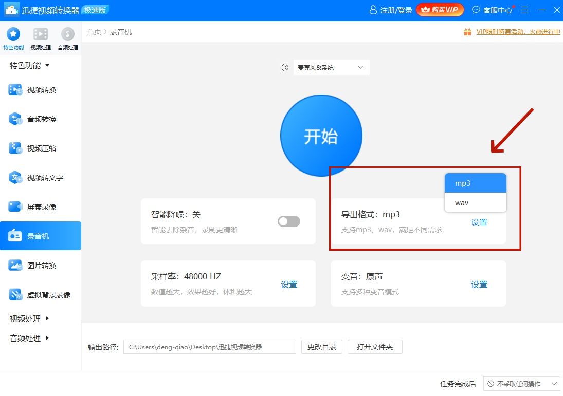Open the hamburger menu icon
Viewport: 563px width, 396px height.
(524, 10)
